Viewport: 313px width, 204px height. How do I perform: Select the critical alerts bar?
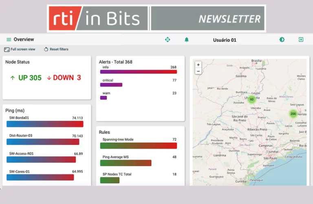[111, 85]
